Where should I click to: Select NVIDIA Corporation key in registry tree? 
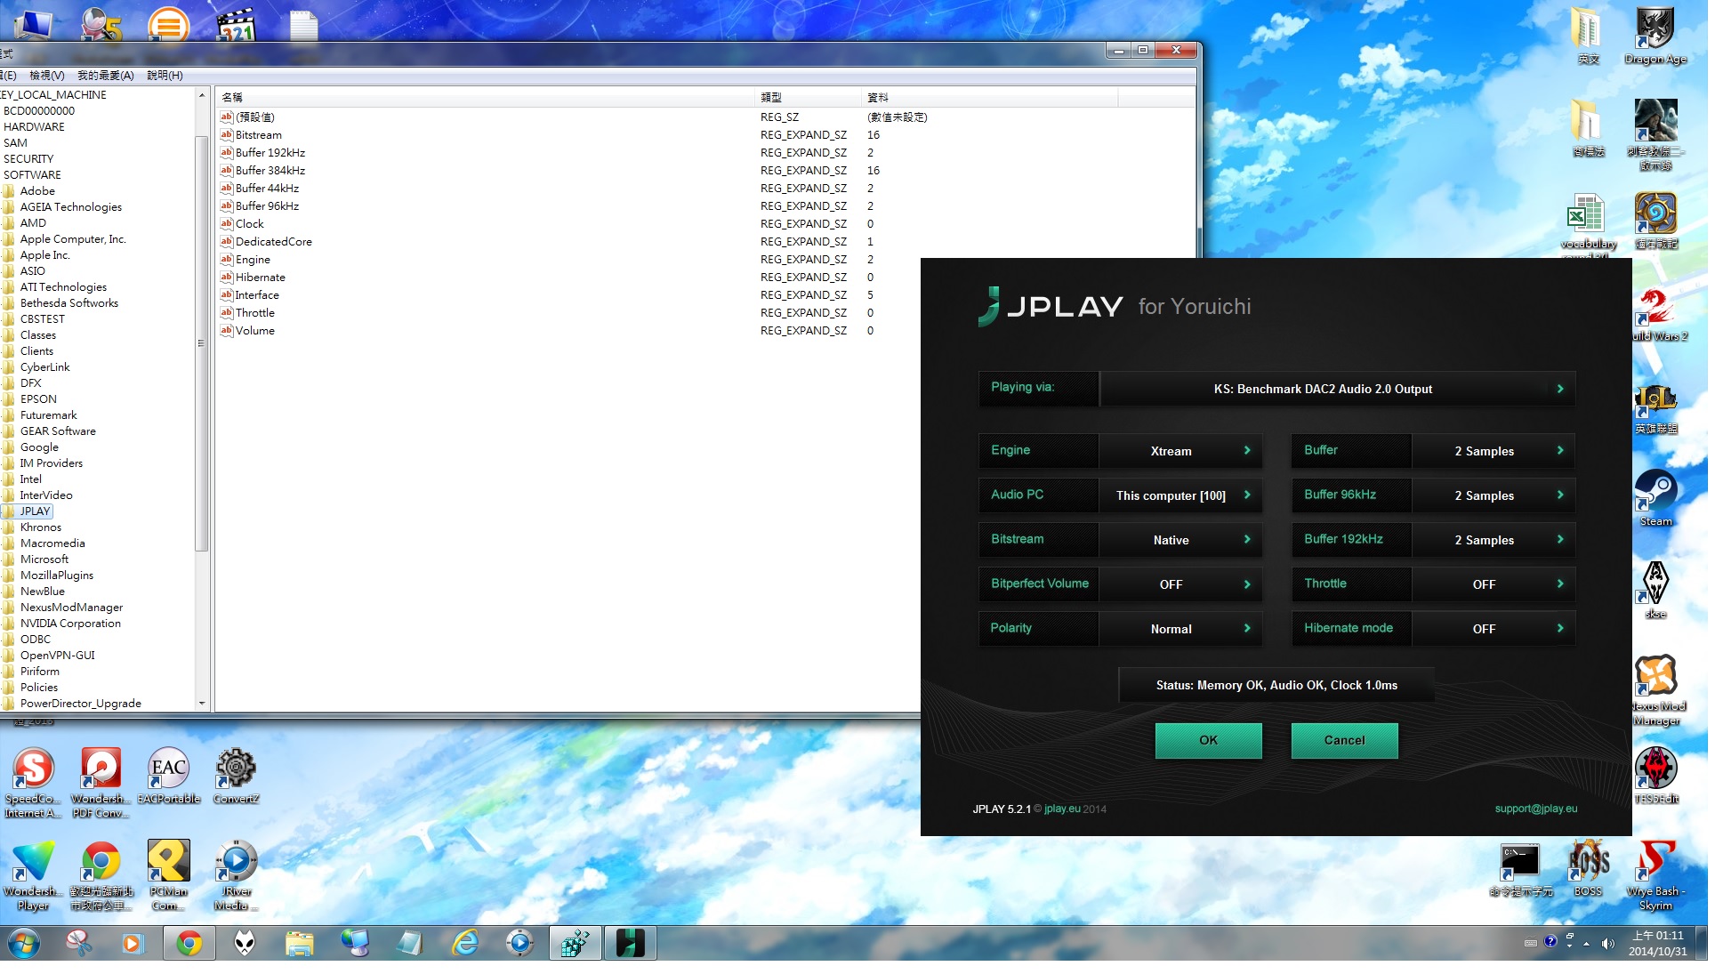(70, 624)
